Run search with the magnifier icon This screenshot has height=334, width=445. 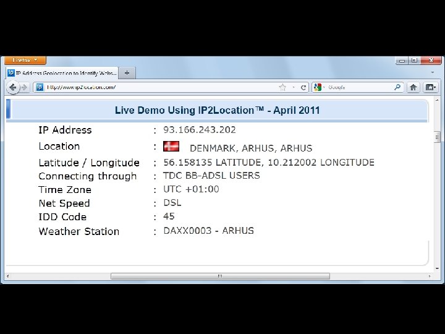point(397,87)
